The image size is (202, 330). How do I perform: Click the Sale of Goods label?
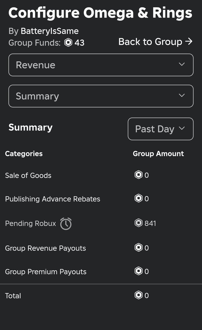tap(28, 175)
